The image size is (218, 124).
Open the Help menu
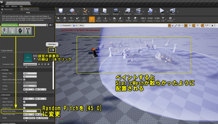click(21, 6)
